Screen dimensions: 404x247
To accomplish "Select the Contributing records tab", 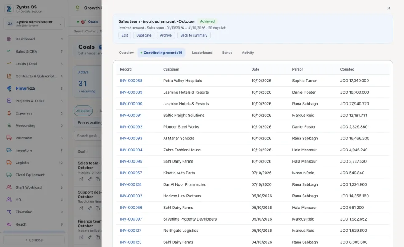I will pos(161,53).
